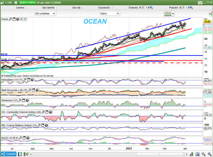Viewport: 213px width, 157px height.
Task: Expand the indicators button dropdown arrow
Action: 173,14
